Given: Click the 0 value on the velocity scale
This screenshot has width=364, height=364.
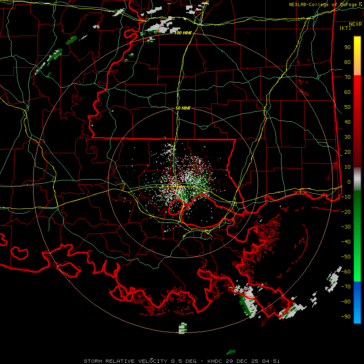Looking at the screenshot, I should coord(349,182).
